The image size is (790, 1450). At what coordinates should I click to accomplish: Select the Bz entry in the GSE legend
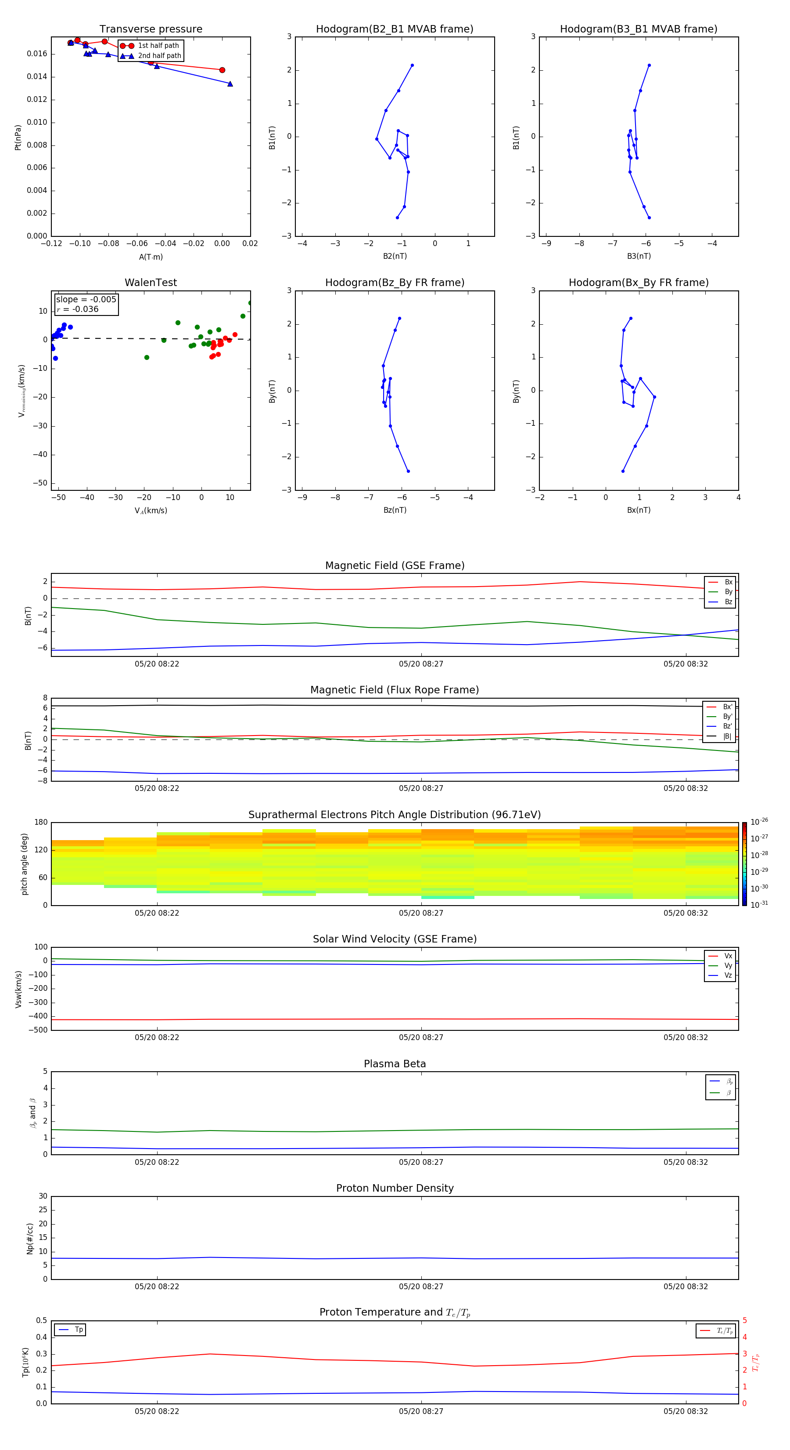coord(720,602)
